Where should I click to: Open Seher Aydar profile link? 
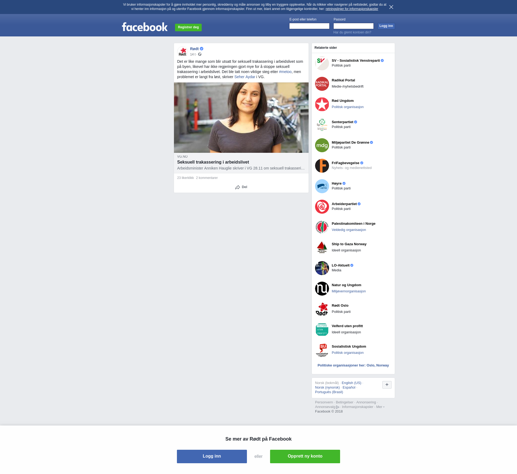click(x=245, y=77)
